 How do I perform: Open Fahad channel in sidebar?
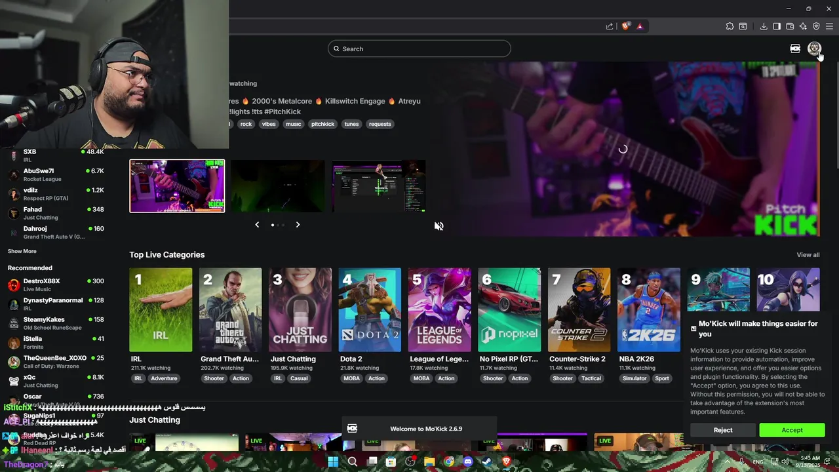(56, 213)
